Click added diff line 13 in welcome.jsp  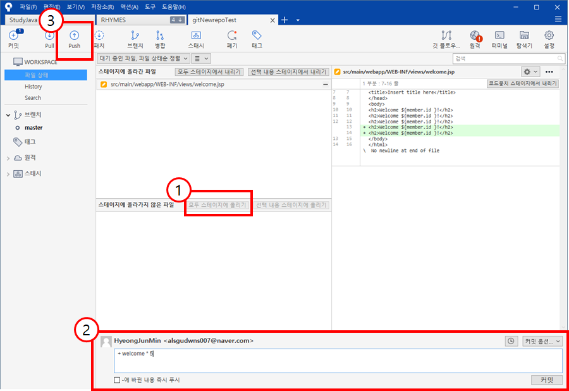point(460,127)
